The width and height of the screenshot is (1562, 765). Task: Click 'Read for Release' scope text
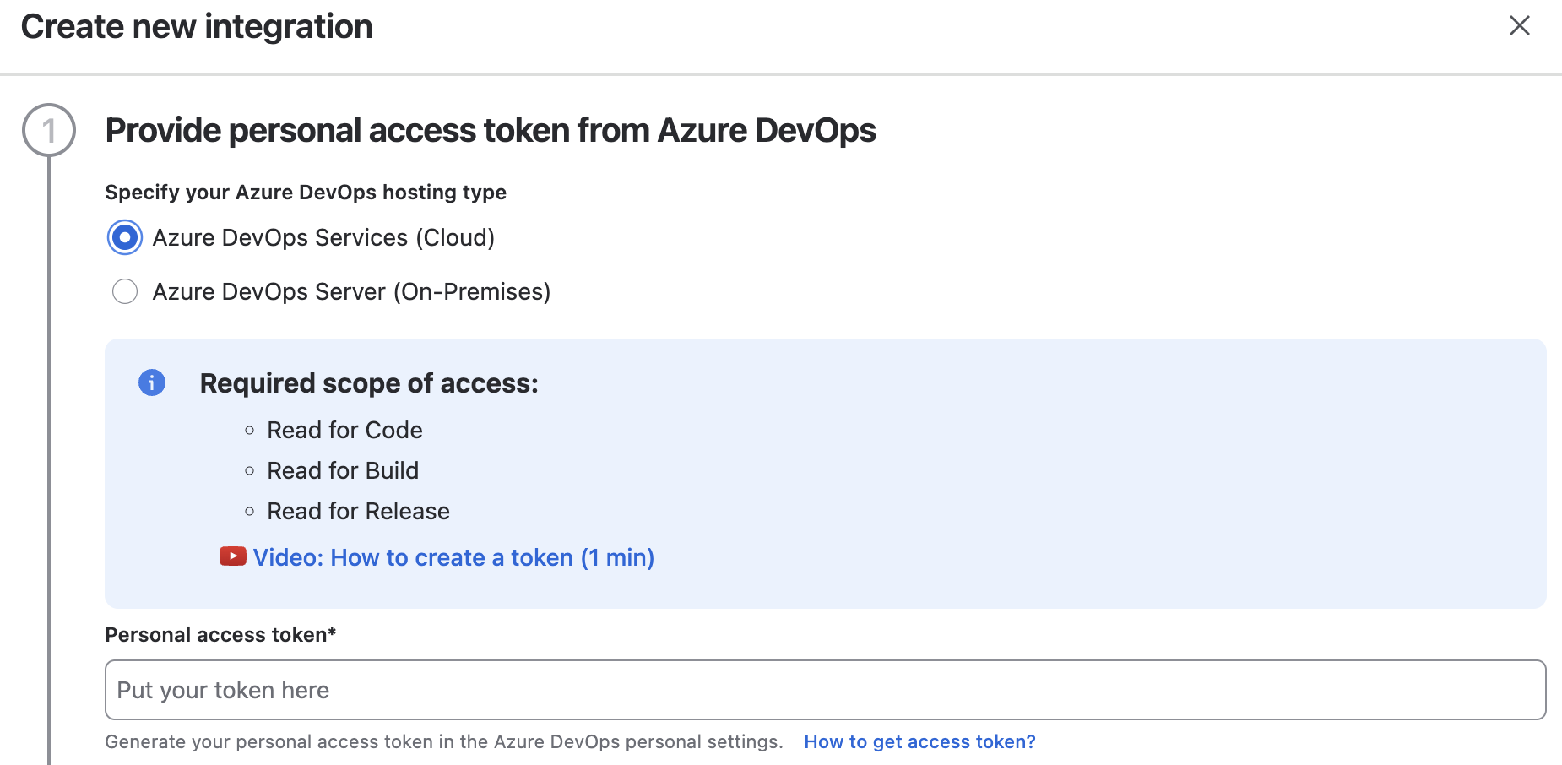[x=358, y=511]
